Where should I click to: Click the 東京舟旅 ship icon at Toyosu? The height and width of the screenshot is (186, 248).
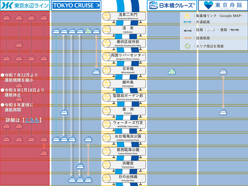tap(223, 112)
